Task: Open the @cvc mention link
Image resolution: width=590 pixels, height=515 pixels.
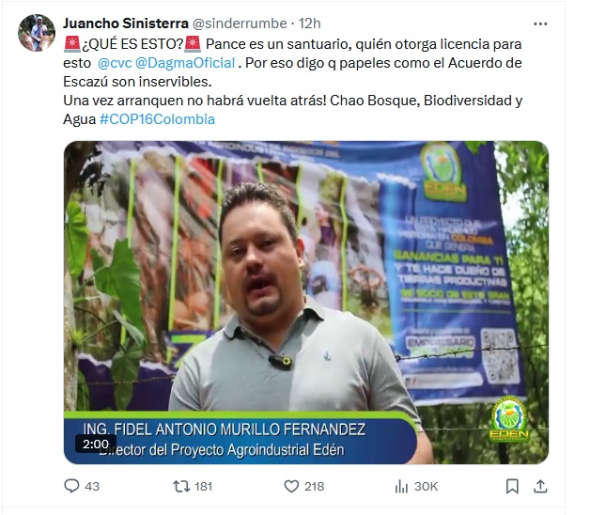Action: click(x=115, y=63)
